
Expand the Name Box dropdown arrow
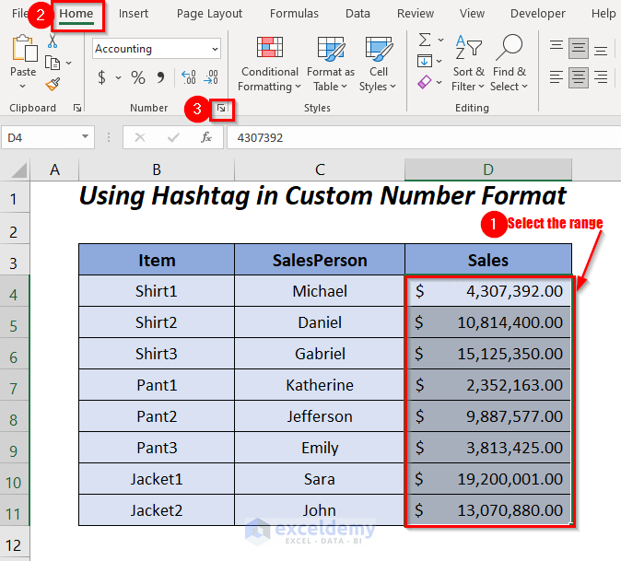85,137
